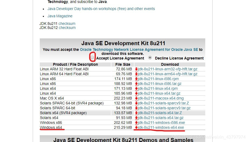Open JDK 8u212 checksum link
248x142 pixels.
click(x=67, y=28)
